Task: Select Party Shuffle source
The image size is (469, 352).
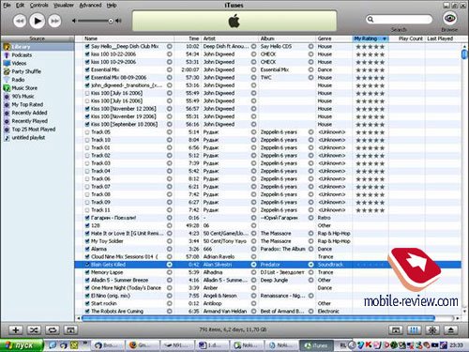Action: coord(26,71)
